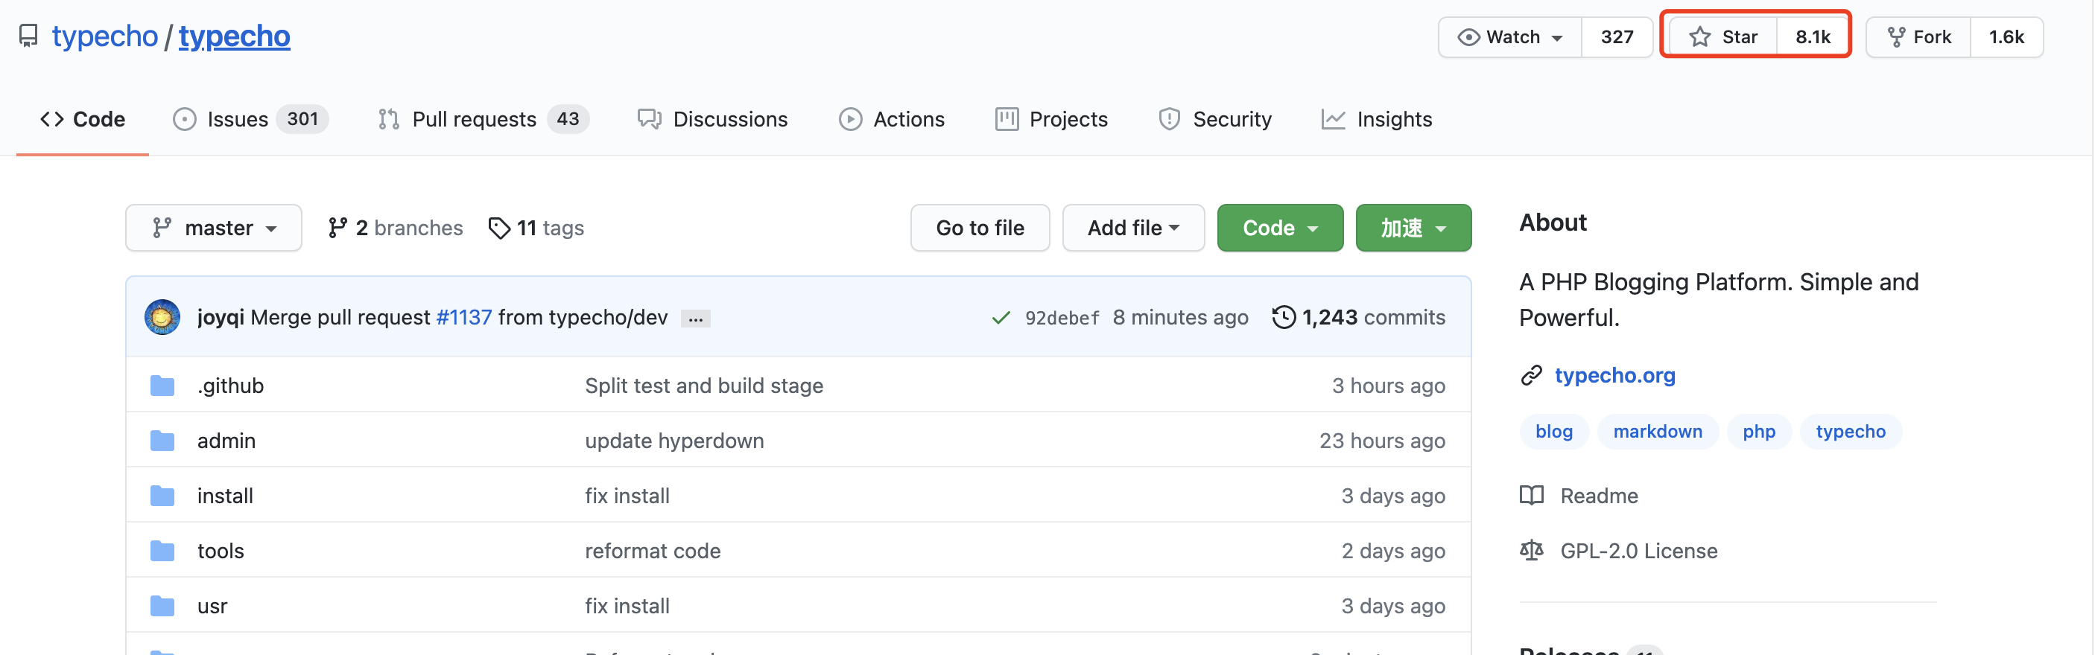View the 327 watchers count
This screenshot has width=2095, height=655.
[x=1617, y=36]
